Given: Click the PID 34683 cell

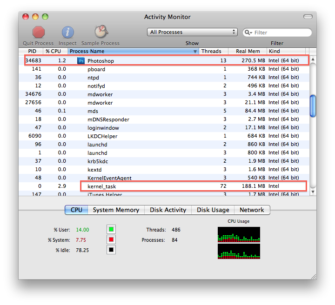Looking at the screenshot, I should click(33, 60).
